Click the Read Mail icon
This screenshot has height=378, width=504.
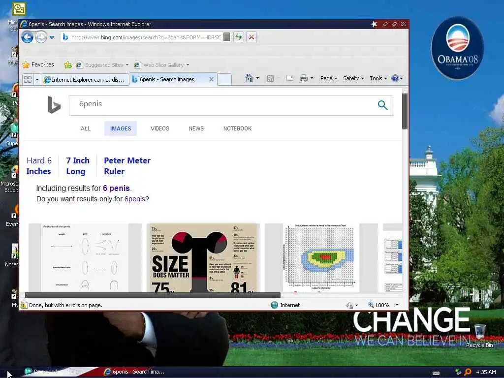[x=289, y=78]
